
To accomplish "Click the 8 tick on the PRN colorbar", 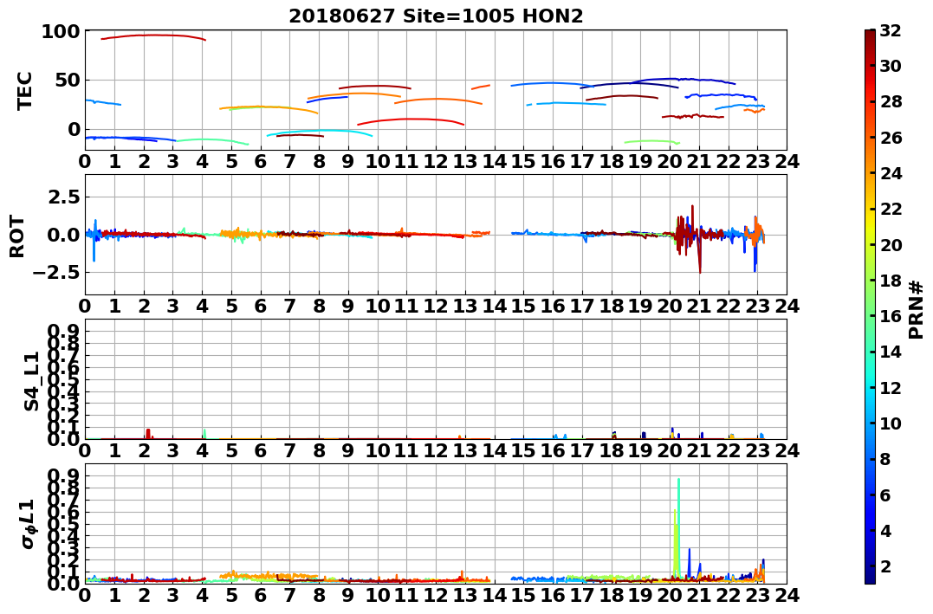I will tap(885, 459).
